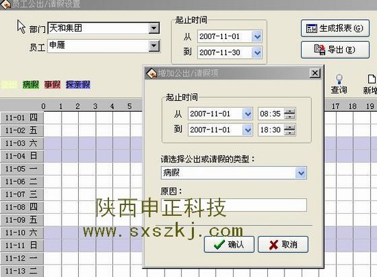This screenshot has width=377, height=277.
Task: Decrease the 18:30 end time stepper
Action: pyautogui.click(x=289, y=132)
